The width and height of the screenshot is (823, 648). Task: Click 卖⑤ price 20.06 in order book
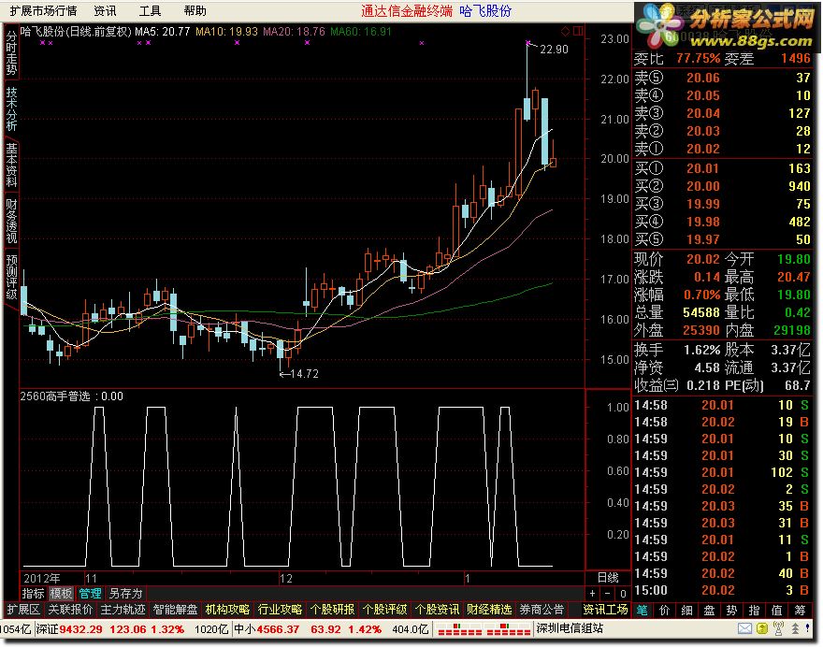click(x=702, y=78)
